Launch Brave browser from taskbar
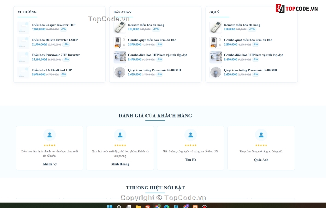Screen dimensions: 326x208 148,207
